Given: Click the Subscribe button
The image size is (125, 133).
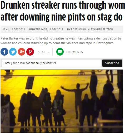Looking at the screenshot, I should click(112, 63).
